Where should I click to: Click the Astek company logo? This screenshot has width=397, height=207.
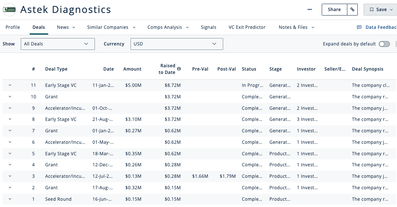[x=9, y=10]
